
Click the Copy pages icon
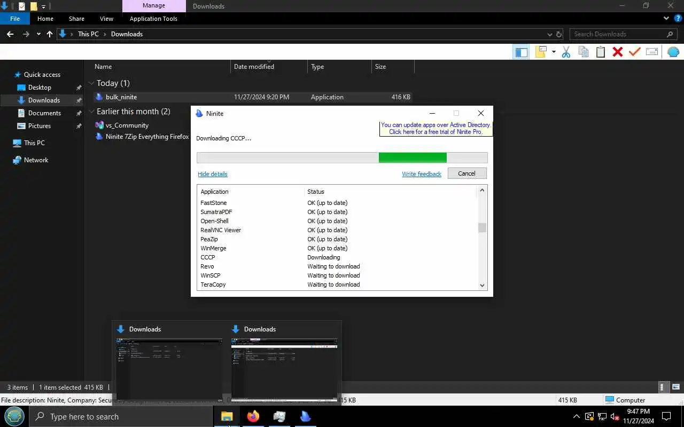point(584,52)
